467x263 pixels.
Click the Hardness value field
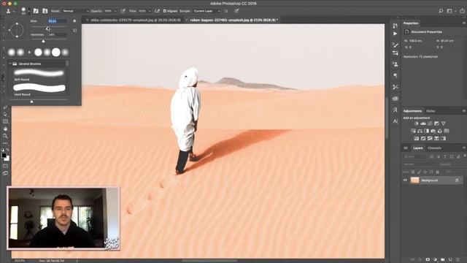pyautogui.click(x=58, y=35)
